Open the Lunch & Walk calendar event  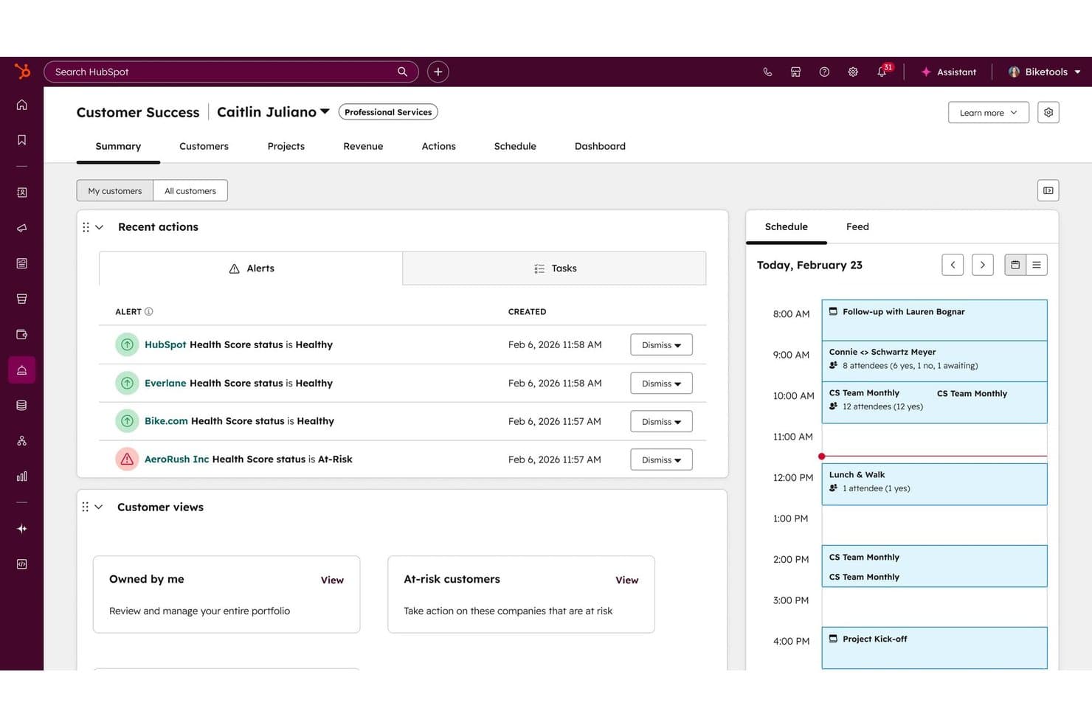(x=934, y=484)
